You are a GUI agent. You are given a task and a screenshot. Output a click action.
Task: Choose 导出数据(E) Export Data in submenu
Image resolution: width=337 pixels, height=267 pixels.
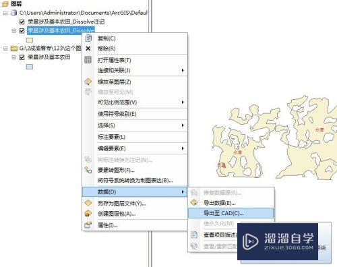pos(231,203)
